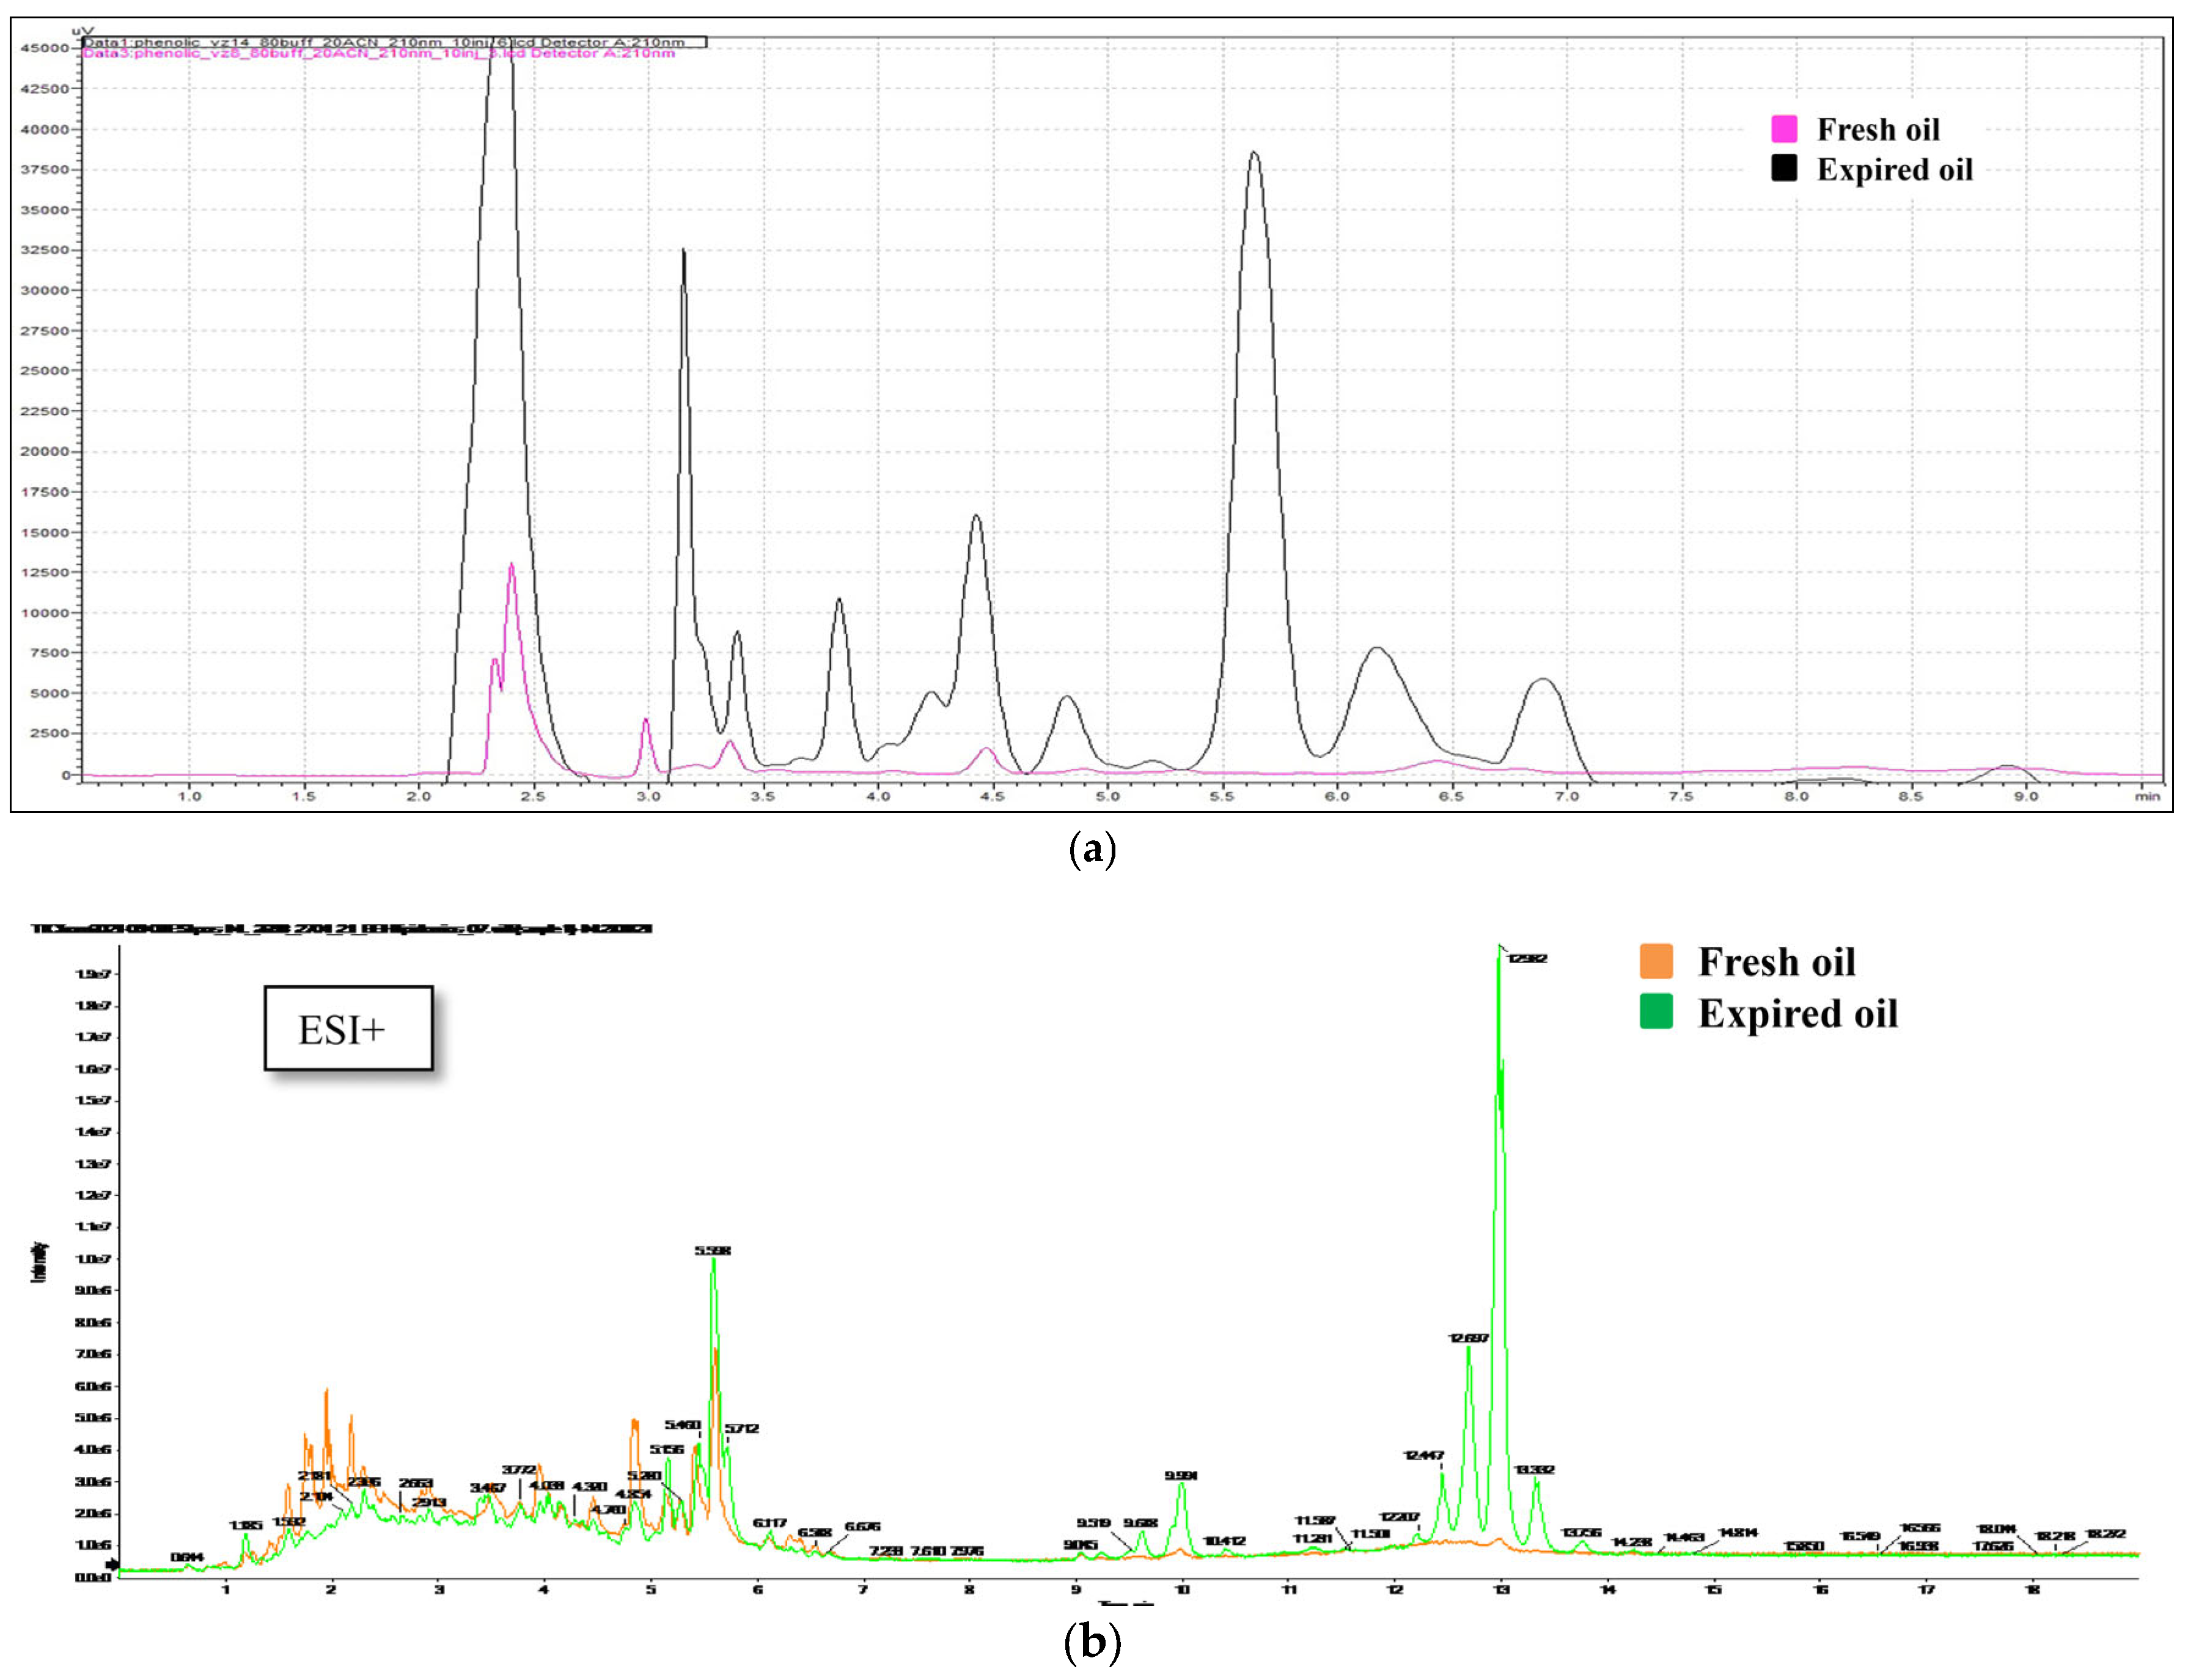The width and height of the screenshot is (2188, 1680).
Task: Select the ESI+ label box
Action: 348,1029
